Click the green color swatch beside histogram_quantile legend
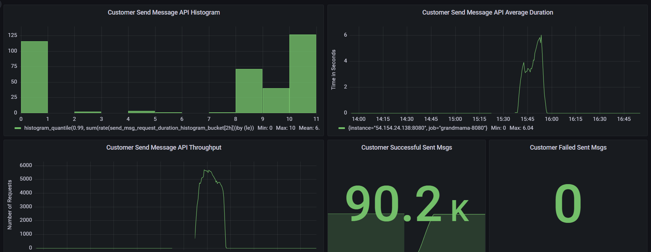Screen dimensions: 651x252 point(18,128)
